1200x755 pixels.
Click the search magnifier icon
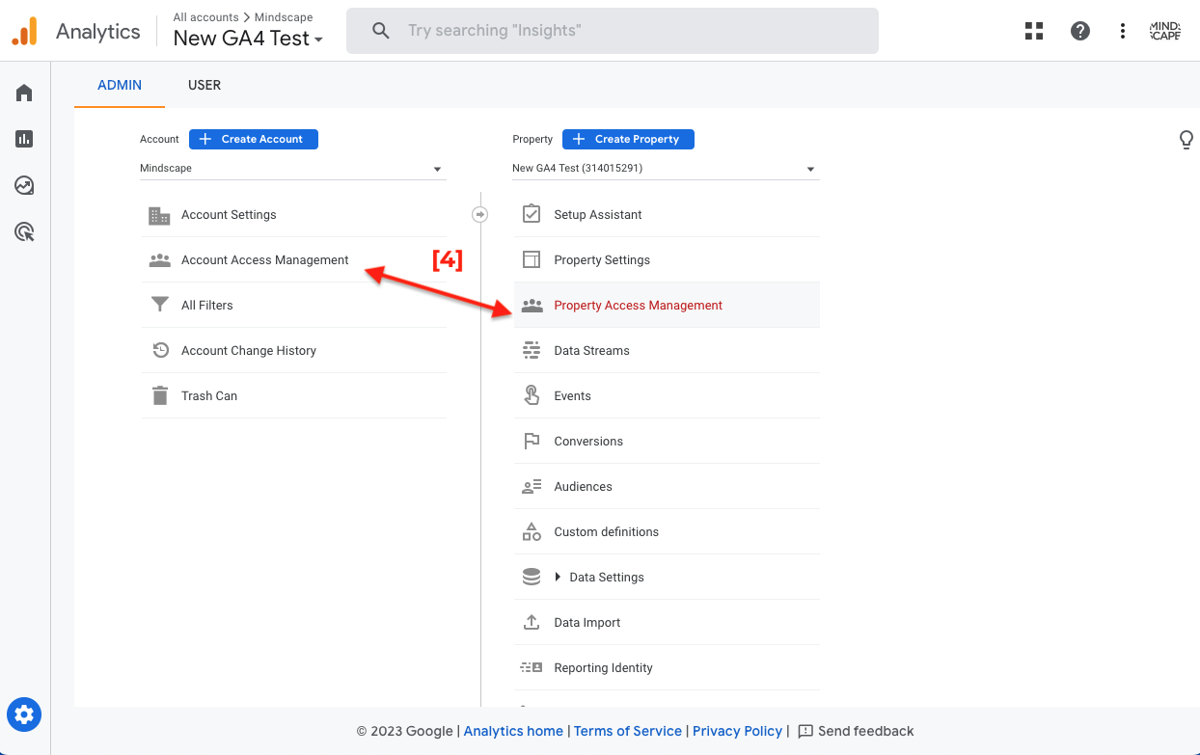380,30
